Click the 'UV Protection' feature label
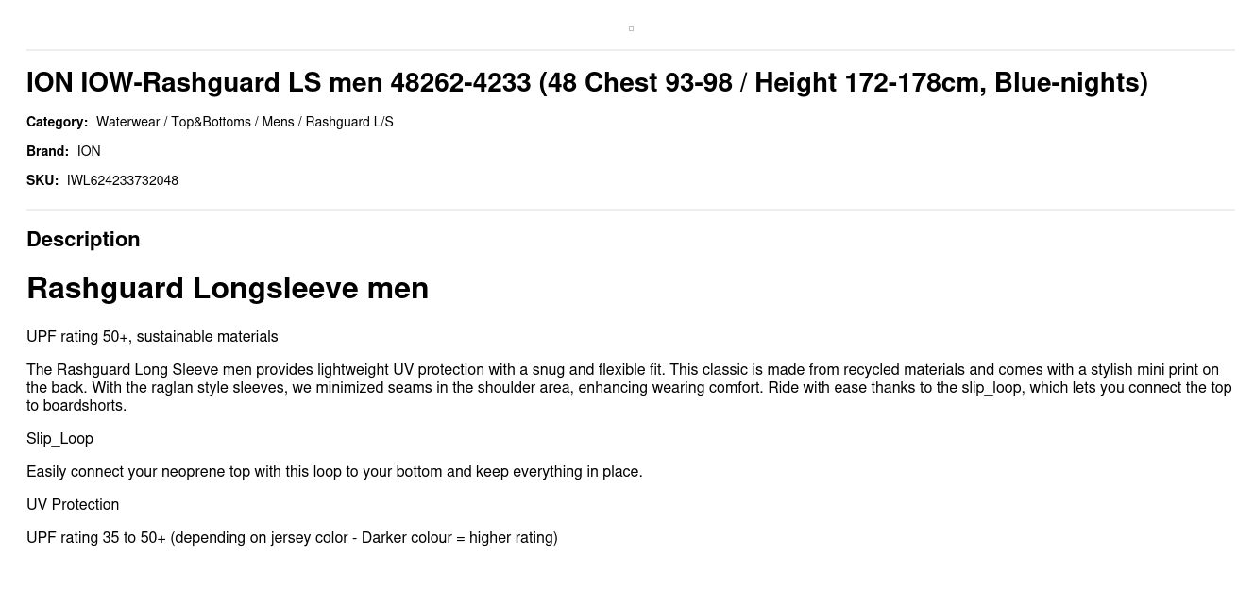Viewport: 1254px width, 590px height. tap(73, 505)
